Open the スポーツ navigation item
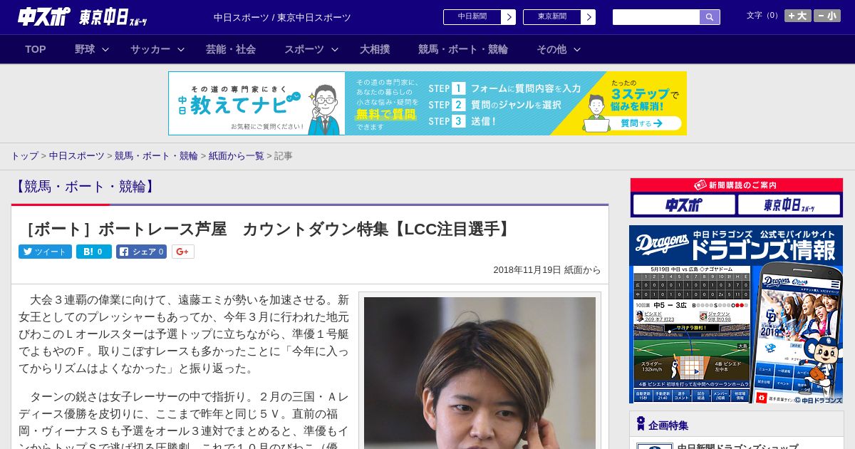855x449 pixels. pyautogui.click(x=304, y=49)
